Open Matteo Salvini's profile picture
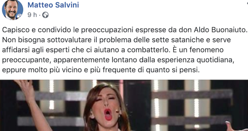 tap(12, 10)
